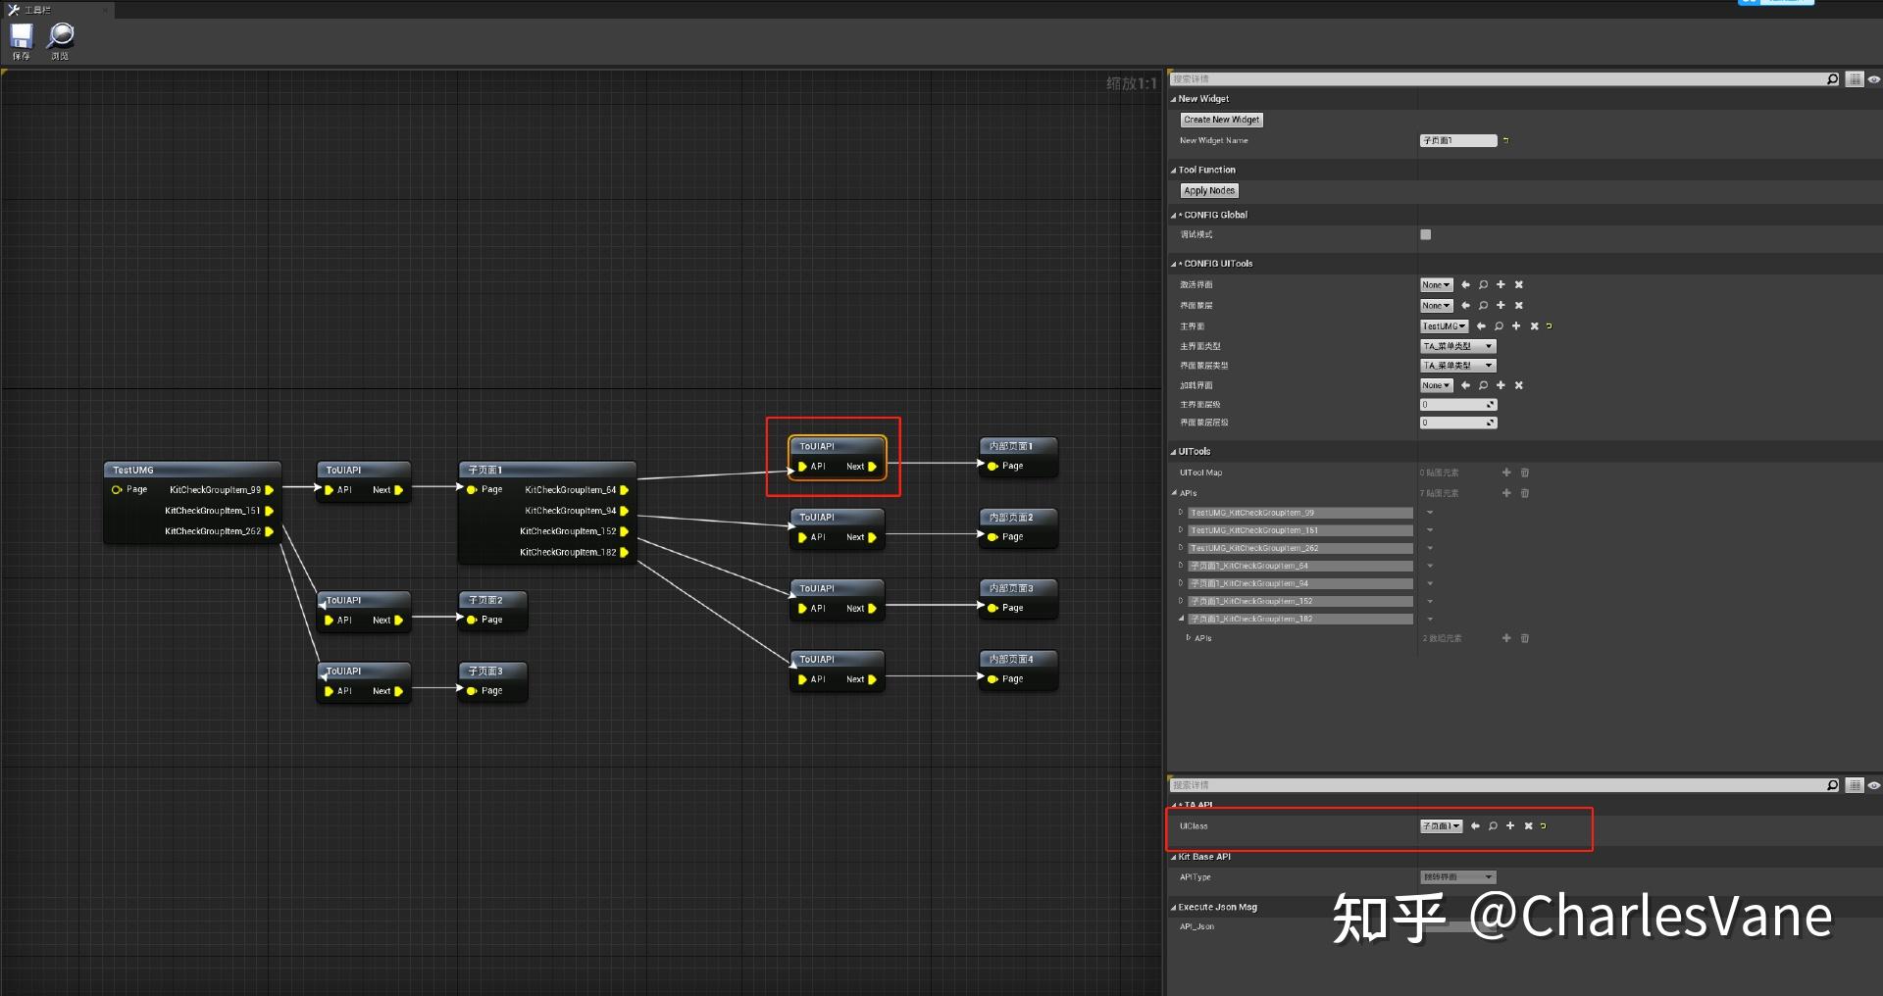Adjust the 主界面层级 value stepper

[1490, 404]
